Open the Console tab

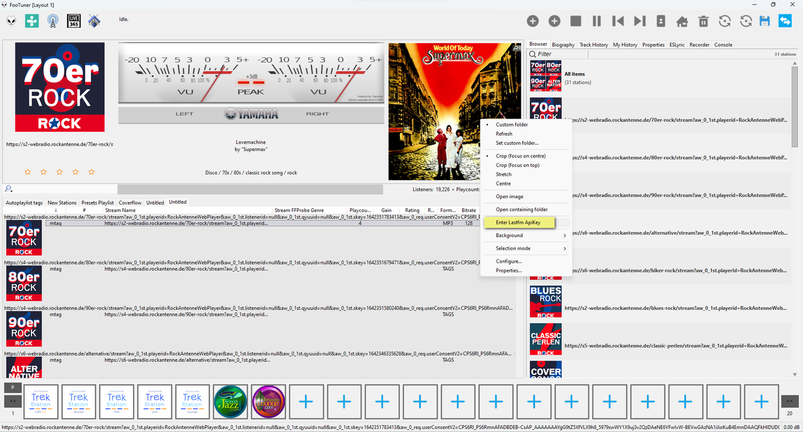click(723, 45)
